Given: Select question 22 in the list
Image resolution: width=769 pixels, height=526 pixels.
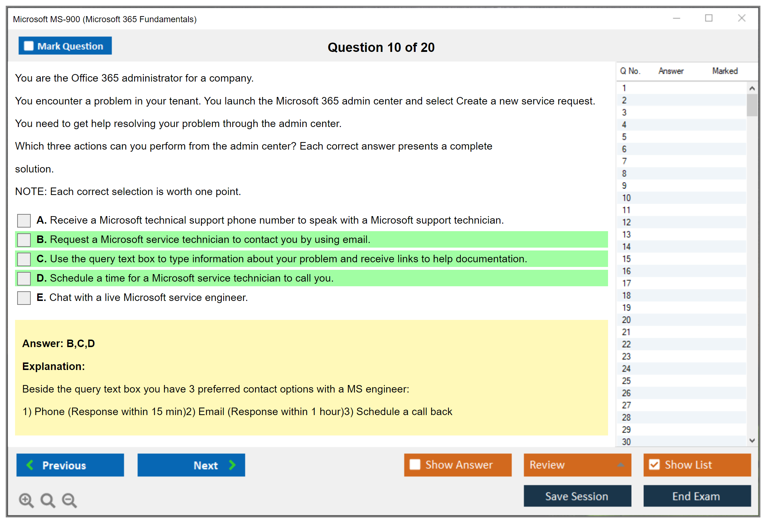Looking at the screenshot, I should 626,344.
